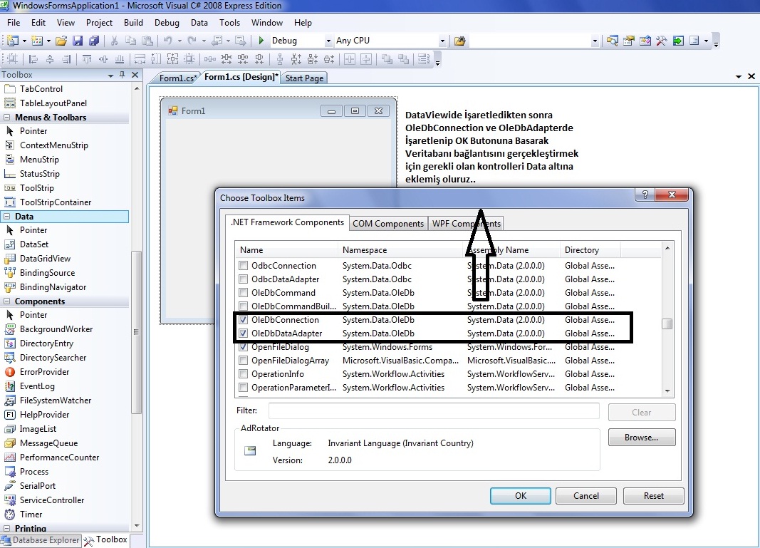The width and height of the screenshot is (760, 548).
Task: Pick the Timer component in Toolbox
Action: (x=31, y=515)
